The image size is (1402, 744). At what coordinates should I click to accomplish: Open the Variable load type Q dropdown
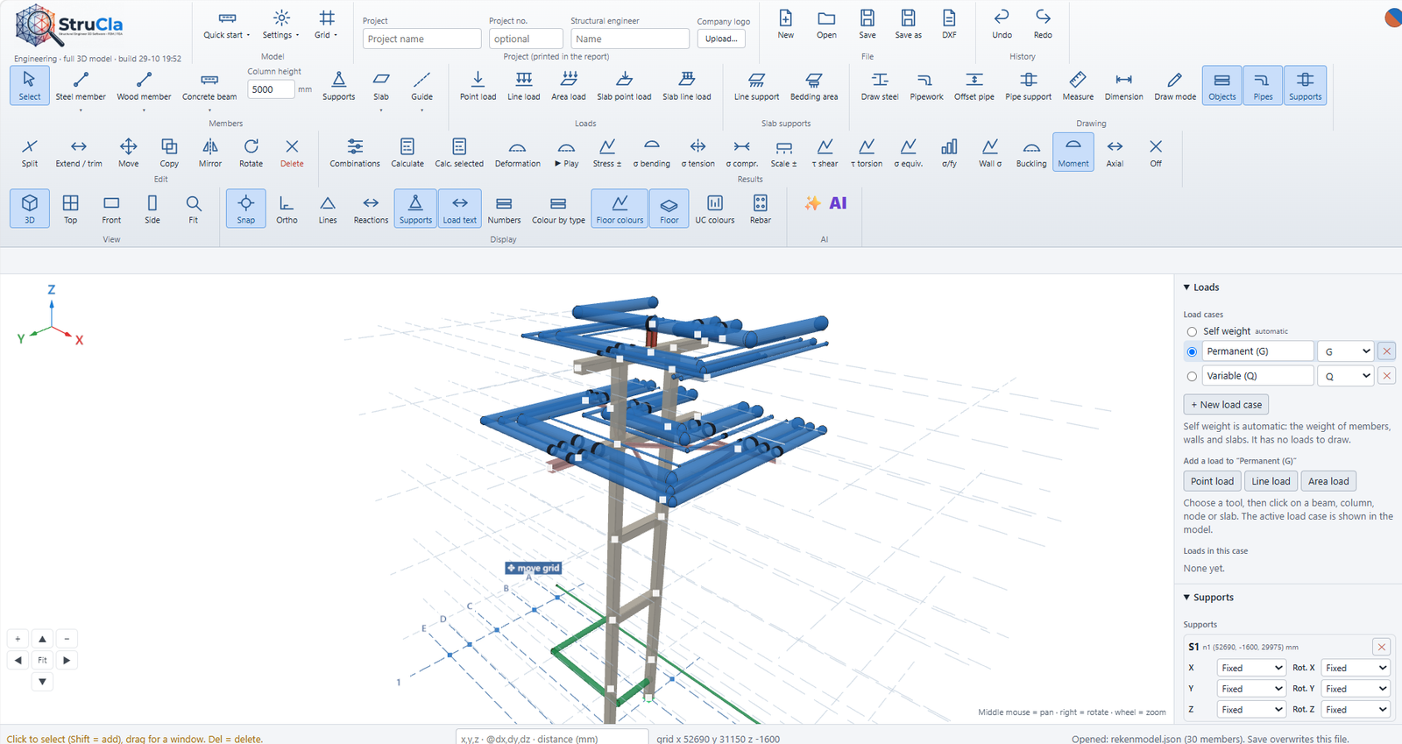(x=1347, y=376)
